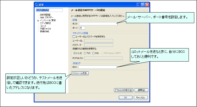Open the back history dropdown arrow

coord(141,11)
